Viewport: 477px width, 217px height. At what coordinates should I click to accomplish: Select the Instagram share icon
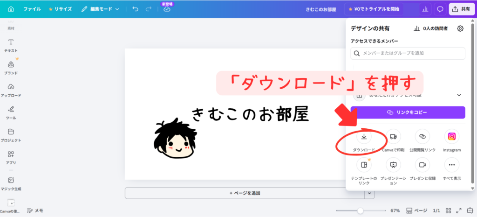click(452, 137)
